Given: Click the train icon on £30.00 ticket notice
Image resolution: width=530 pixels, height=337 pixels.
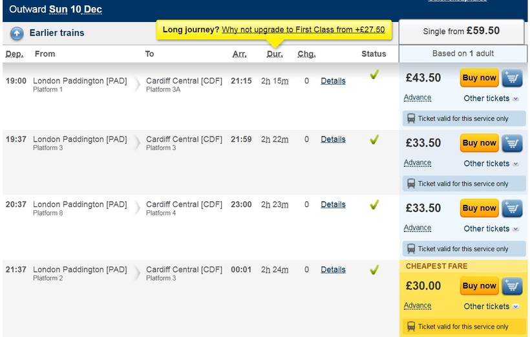Looking at the screenshot, I should (x=411, y=327).
